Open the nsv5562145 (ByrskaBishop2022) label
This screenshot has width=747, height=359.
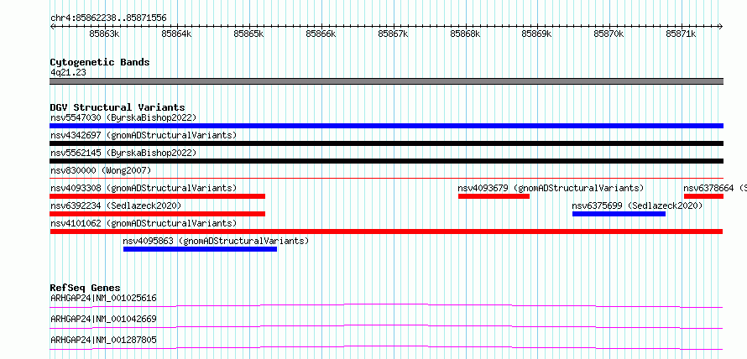pos(123,153)
